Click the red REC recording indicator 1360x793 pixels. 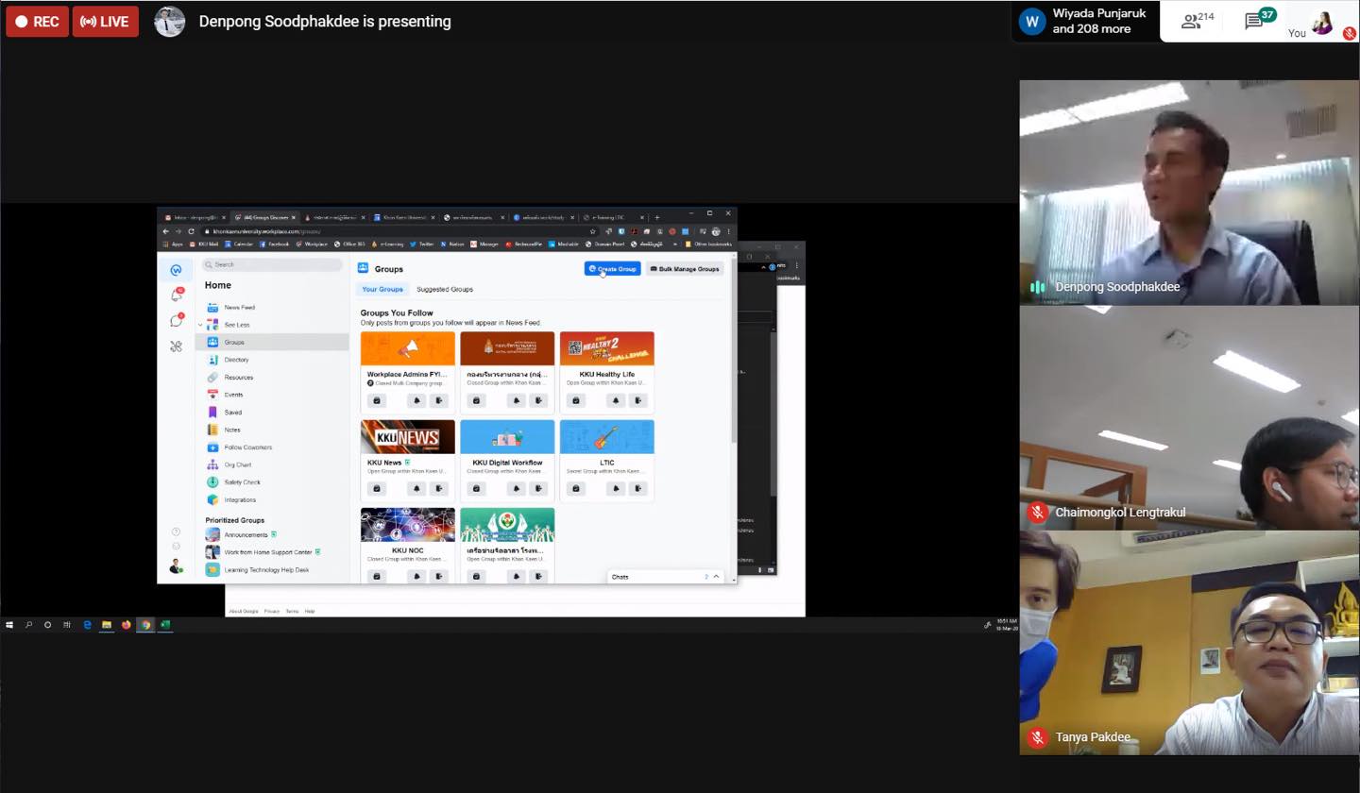point(38,21)
